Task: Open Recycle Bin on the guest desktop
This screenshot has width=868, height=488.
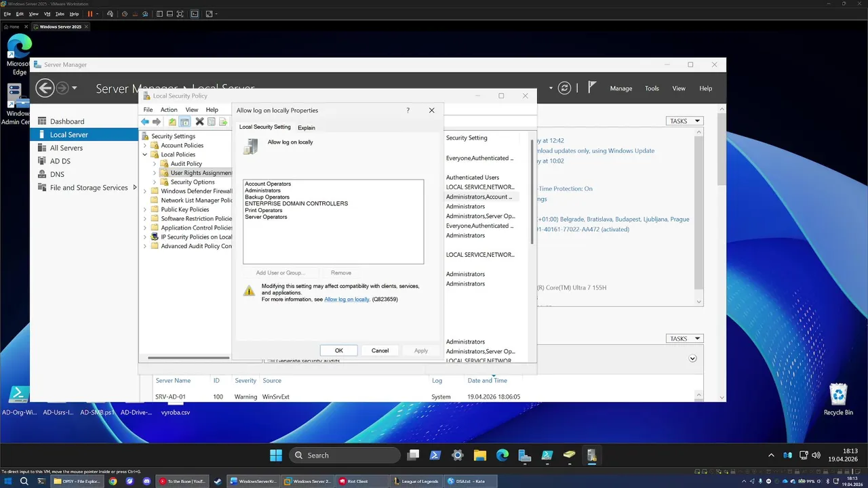Action: [838, 399]
